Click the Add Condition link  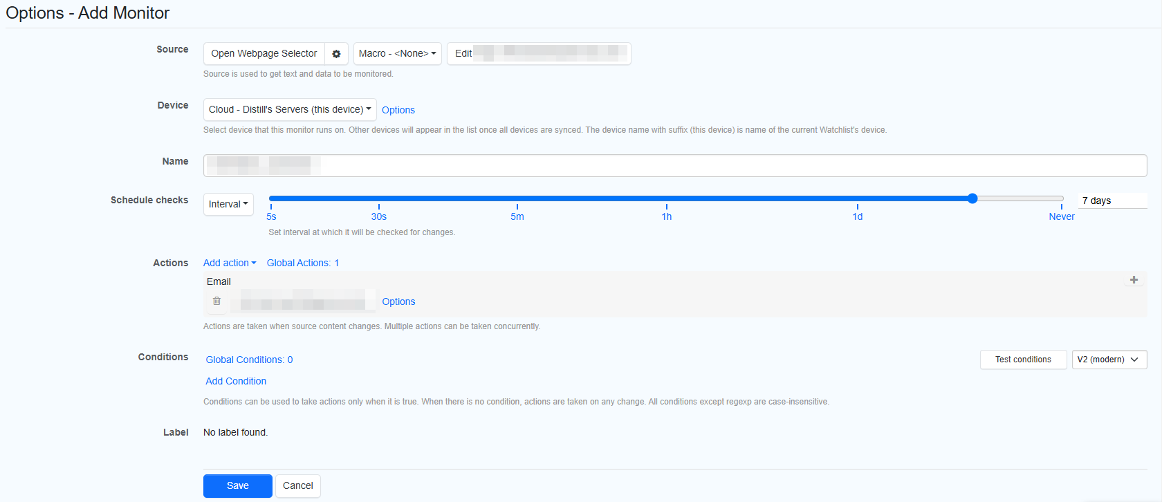click(236, 381)
